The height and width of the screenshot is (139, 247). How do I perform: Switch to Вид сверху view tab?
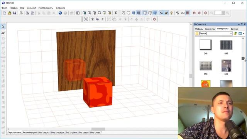pyautogui.click(x=44, y=132)
